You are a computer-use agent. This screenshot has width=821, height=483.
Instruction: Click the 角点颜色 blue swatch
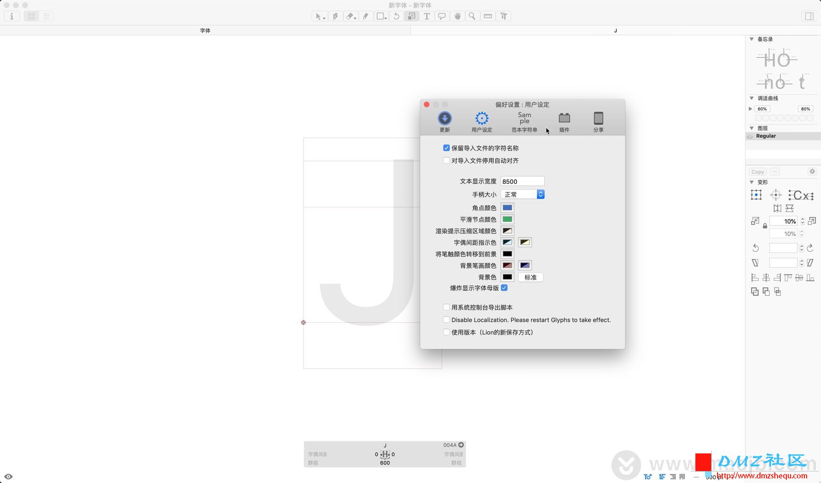pos(507,208)
